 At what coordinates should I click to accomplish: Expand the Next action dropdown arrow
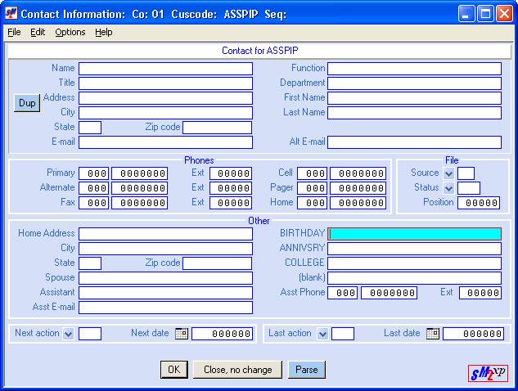coord(69,334)
